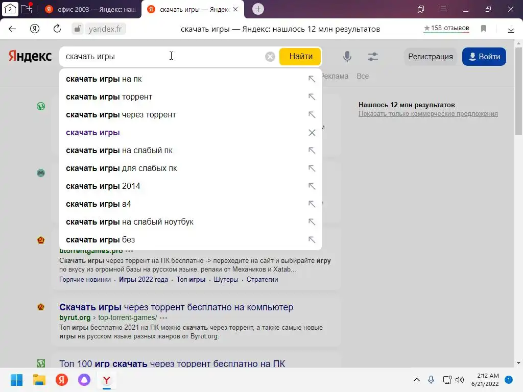Open 'Показать только коммерческие предложения' link

[x=428, y=114]
